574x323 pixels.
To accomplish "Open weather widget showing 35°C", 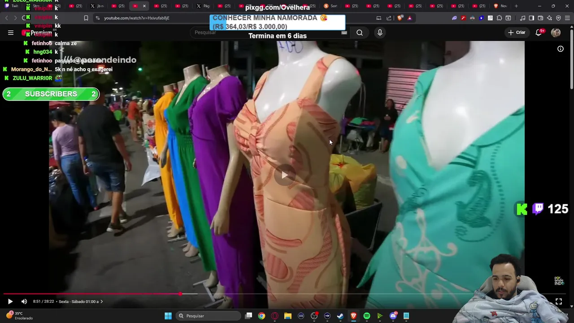I will [x=20, y=316].
